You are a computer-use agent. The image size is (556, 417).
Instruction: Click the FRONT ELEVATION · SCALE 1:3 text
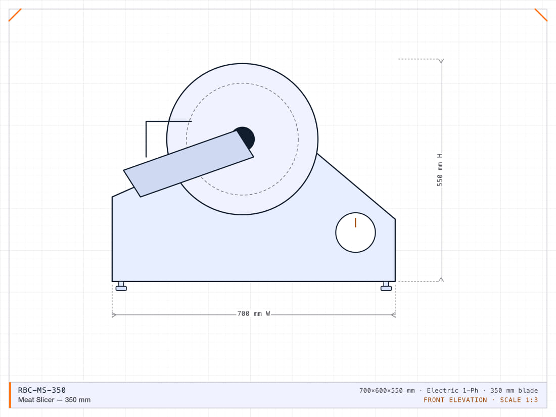pyautogui.click(x=481, y=400)
